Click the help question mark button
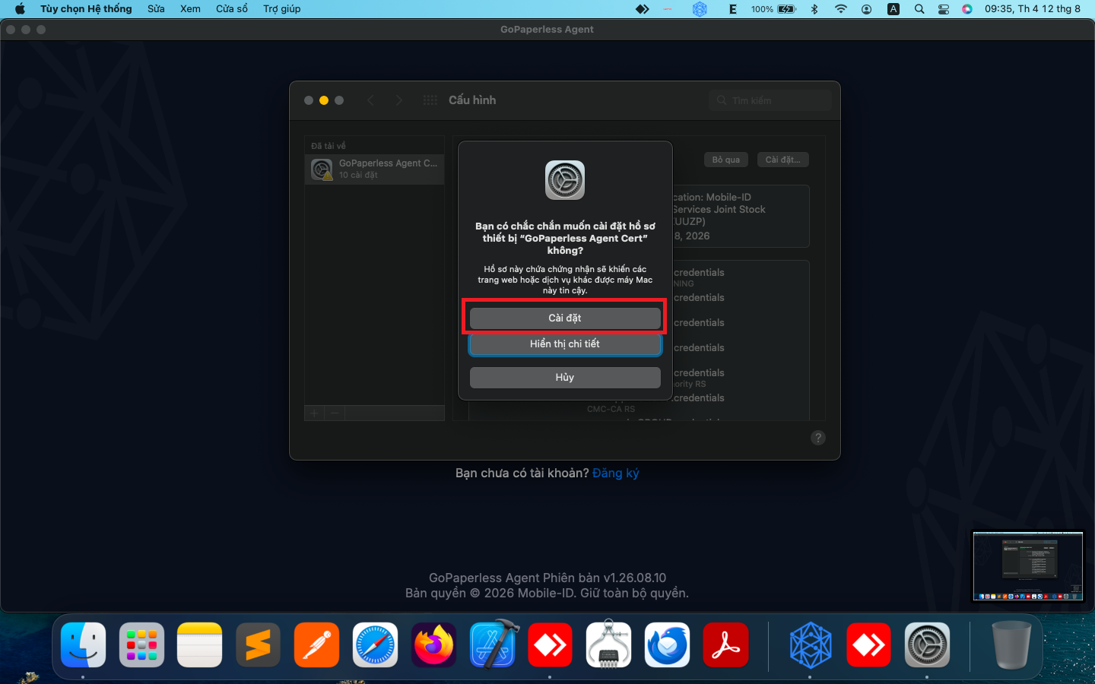Screen dimensions: 1095x684 pyautogui.click(x=818, y=438)
